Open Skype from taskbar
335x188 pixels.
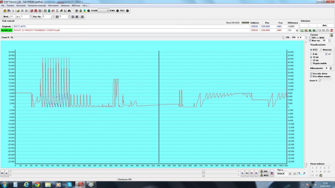point(69,184)
